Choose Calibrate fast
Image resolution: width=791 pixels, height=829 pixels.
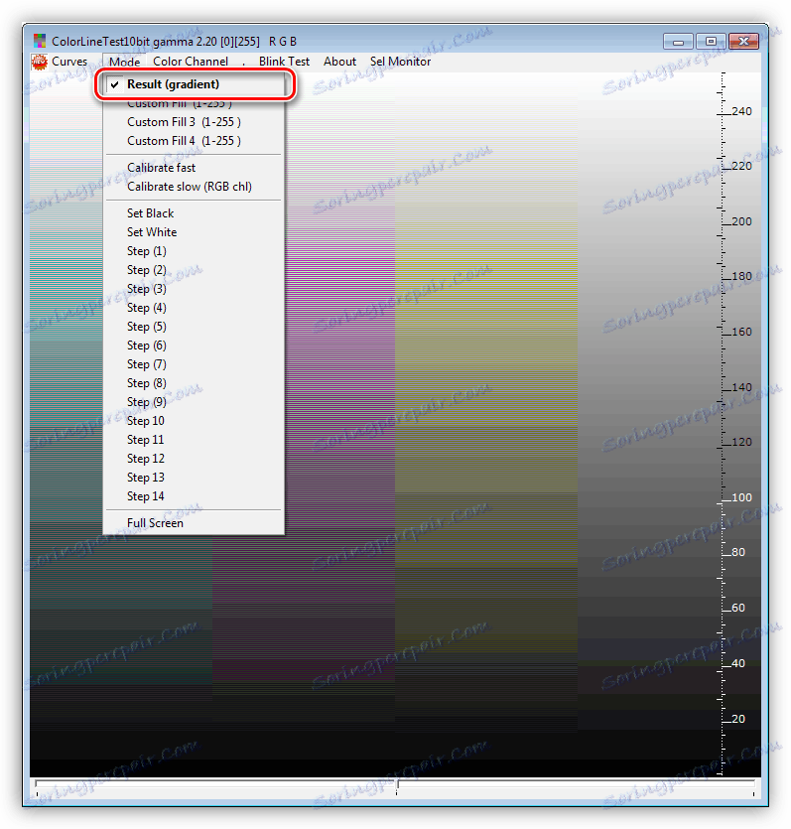point(195,168)
